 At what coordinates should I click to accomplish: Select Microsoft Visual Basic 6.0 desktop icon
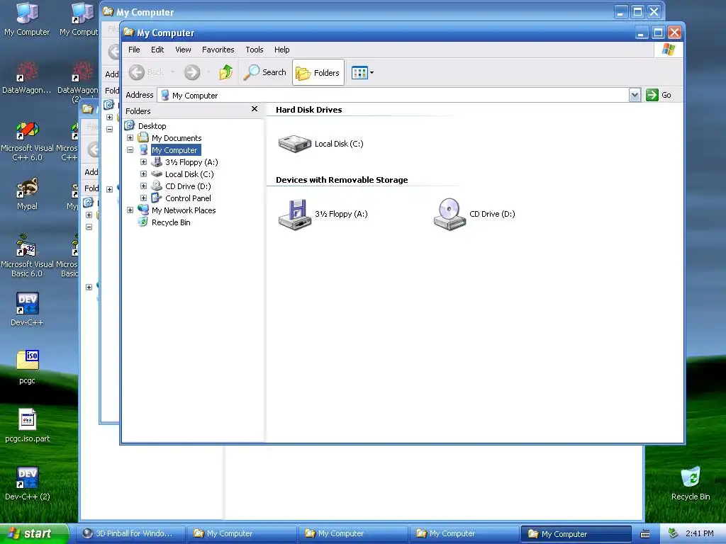(x=27, y=256)
